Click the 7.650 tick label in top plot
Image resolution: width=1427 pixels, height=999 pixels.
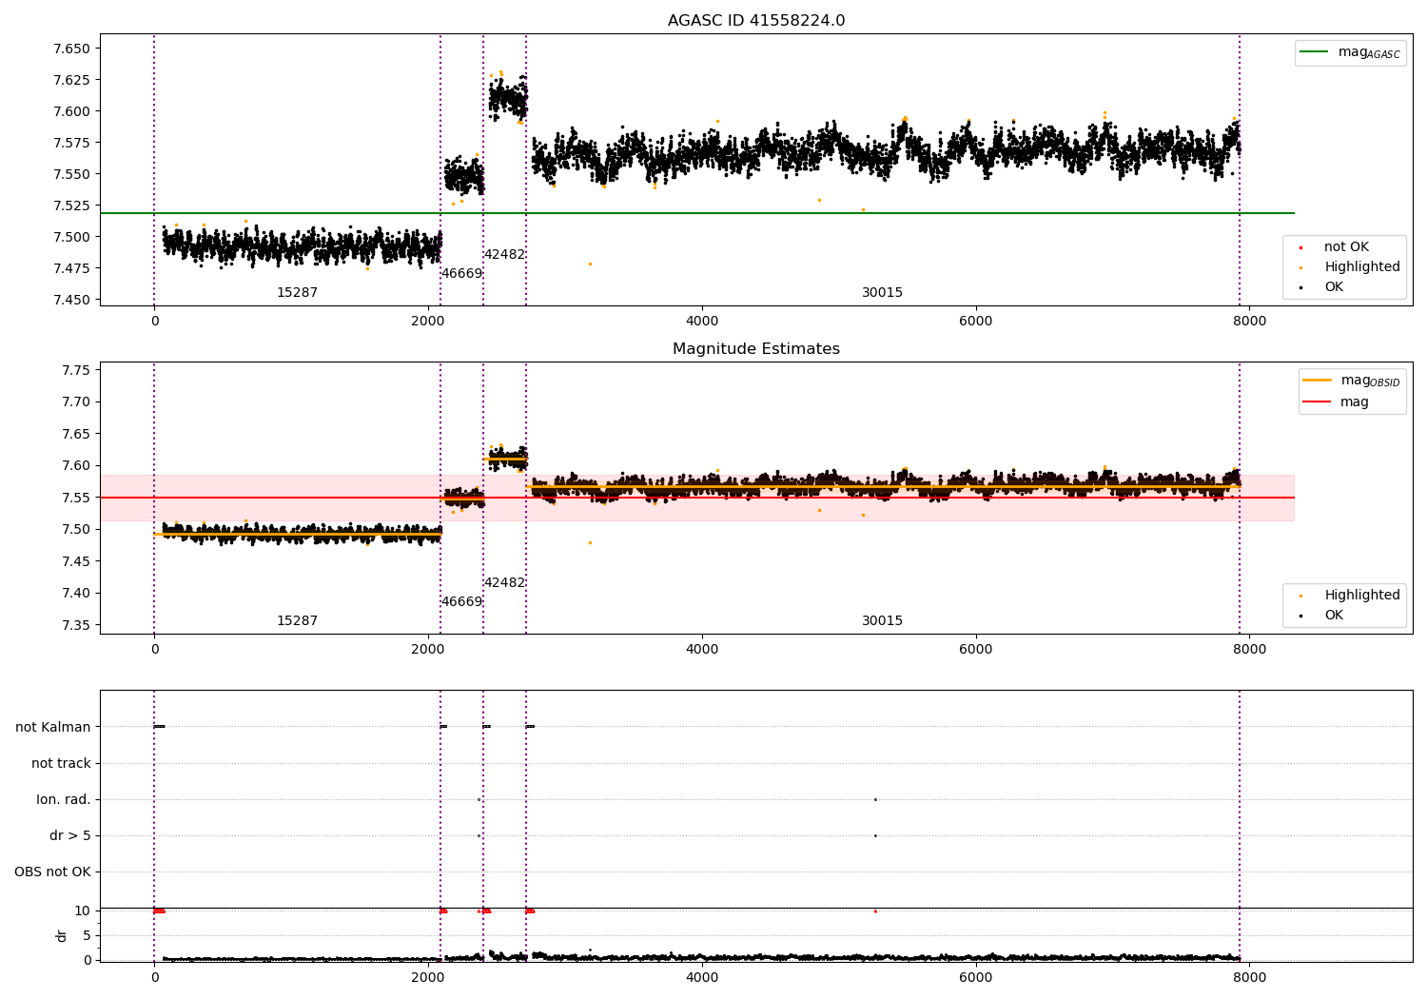coord(71,49)
